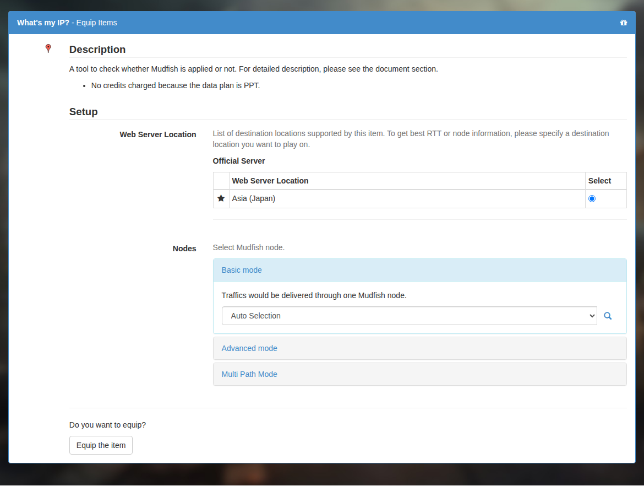Click the Setup section heading

(83, 112)
